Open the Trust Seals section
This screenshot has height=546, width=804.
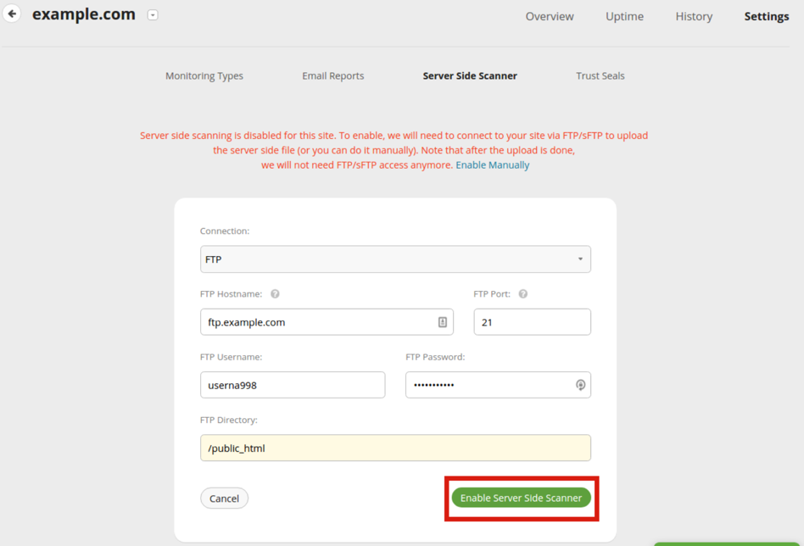click(x=600, y=75)
